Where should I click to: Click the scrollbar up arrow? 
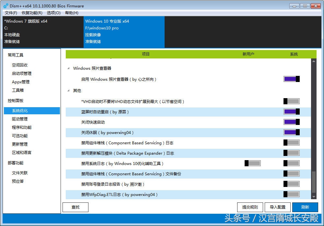point(314,61)
